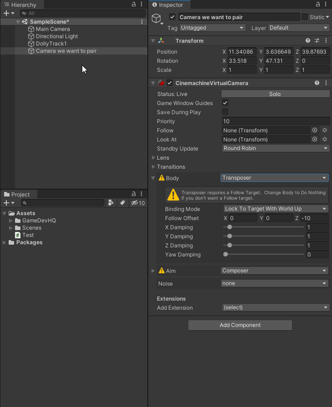
Task: Click Search by Type icon in Project
Action: click(111, 203)
